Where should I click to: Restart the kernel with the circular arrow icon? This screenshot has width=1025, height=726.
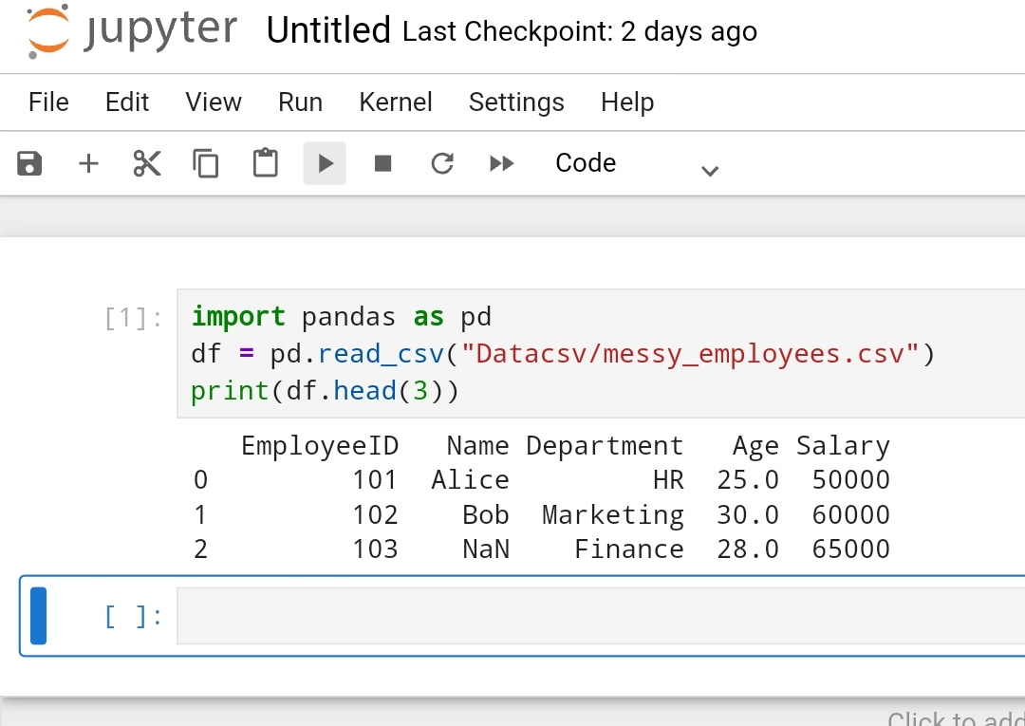coord(442,163)
